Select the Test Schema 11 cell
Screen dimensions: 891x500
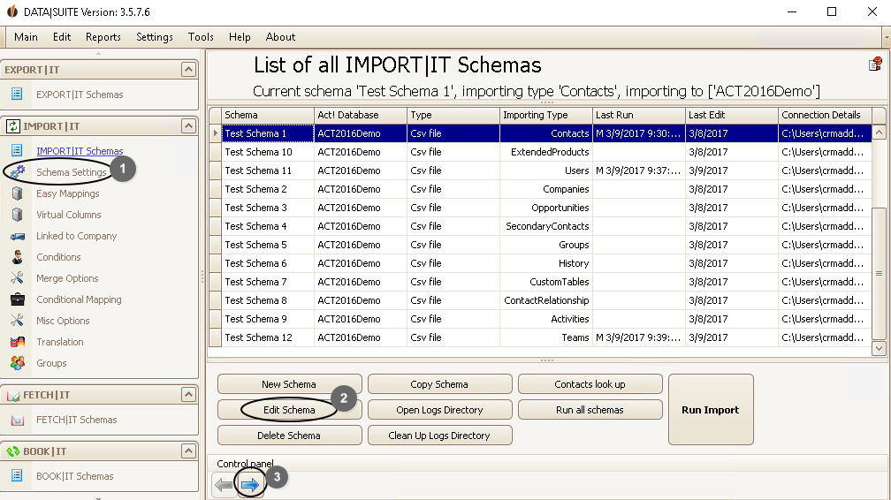(x=268, y=170)
